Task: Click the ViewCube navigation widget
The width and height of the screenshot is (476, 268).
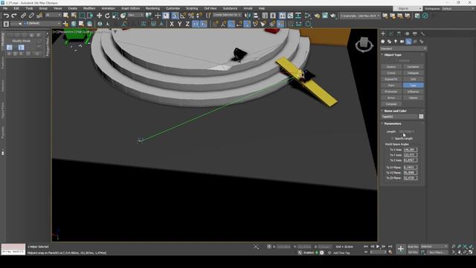Action: tap(364, 45)
